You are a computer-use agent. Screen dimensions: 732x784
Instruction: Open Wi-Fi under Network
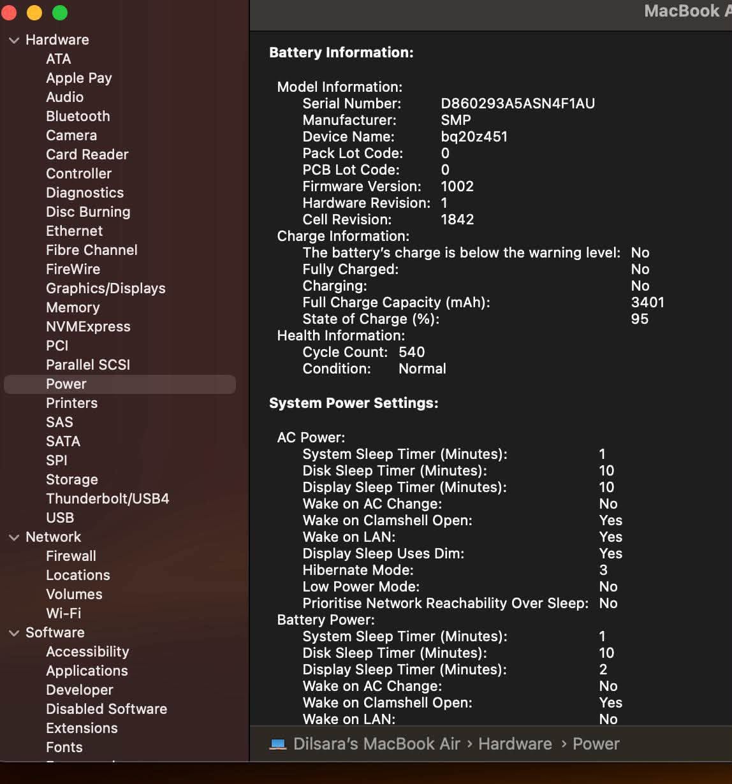(64, 613)
